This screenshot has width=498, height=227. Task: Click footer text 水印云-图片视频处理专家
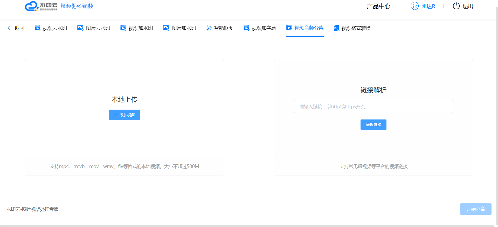coord(32,209)
